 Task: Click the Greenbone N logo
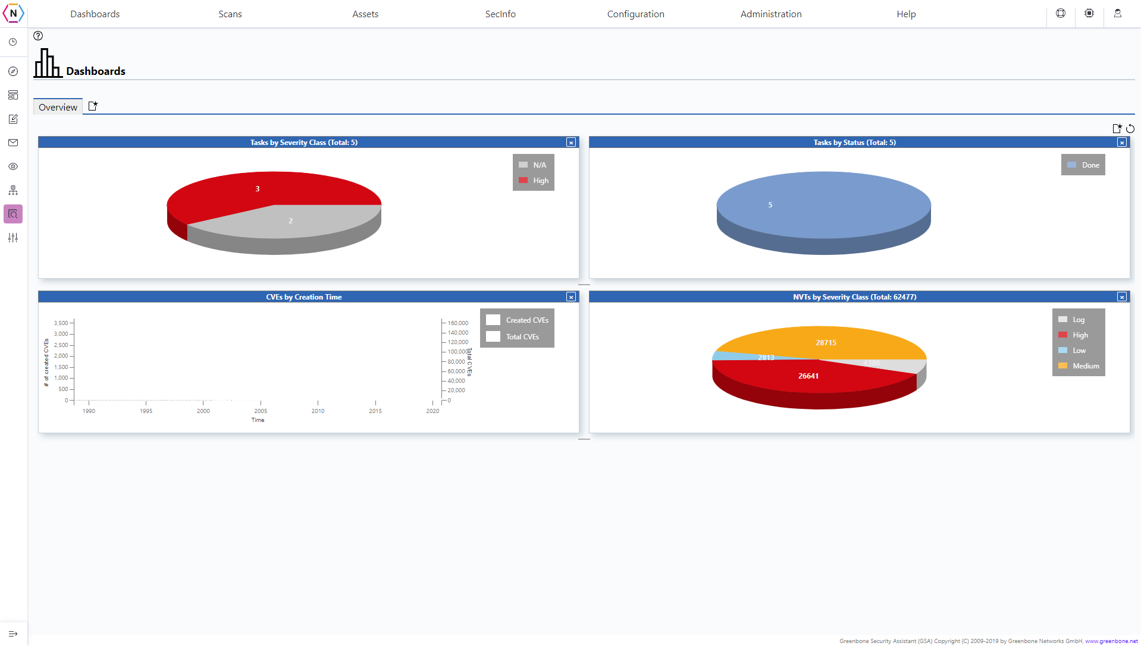(13, 13)
